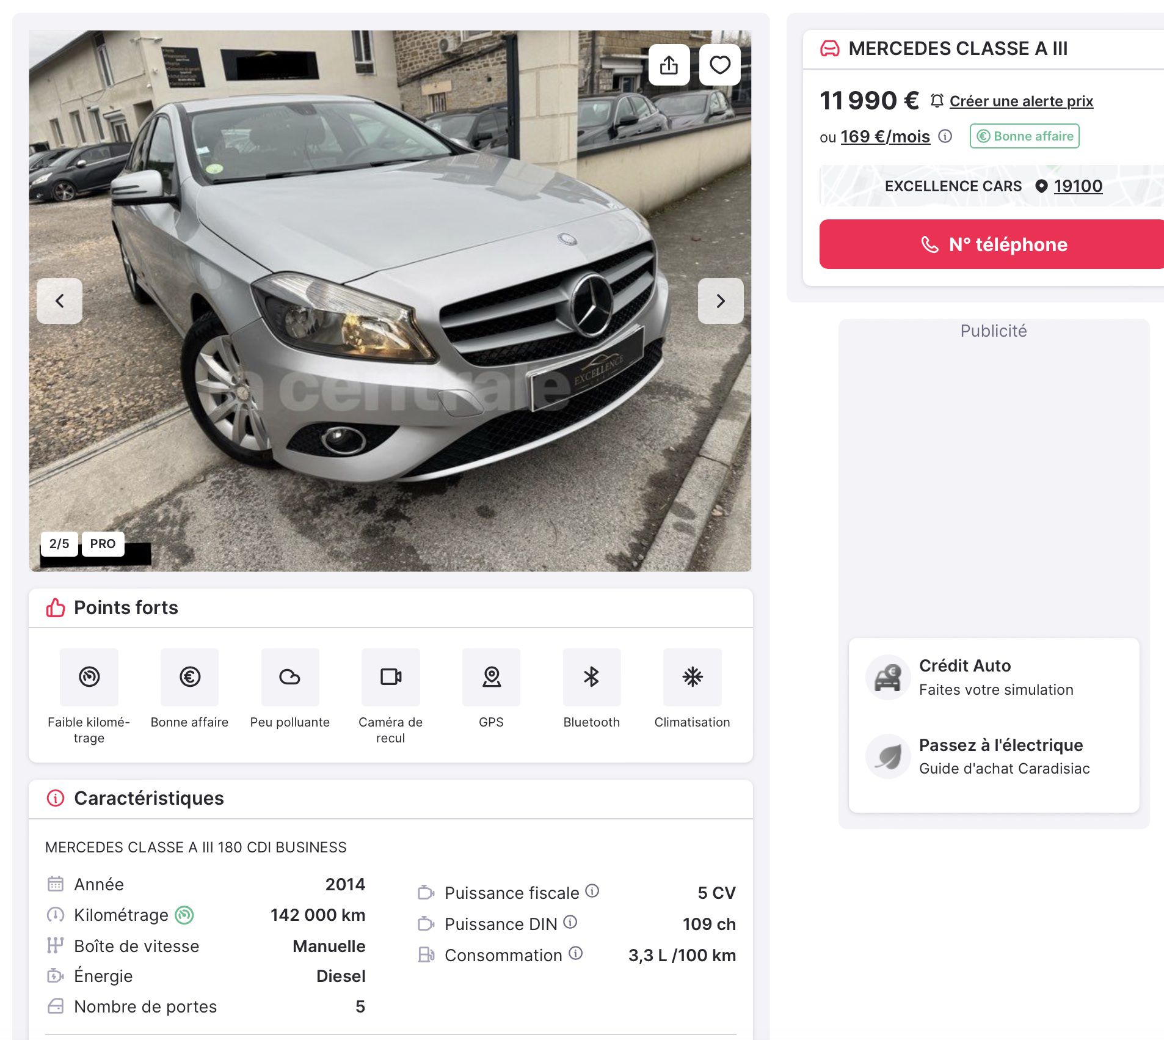Open postal code 19100 location link

(1078, 186)
